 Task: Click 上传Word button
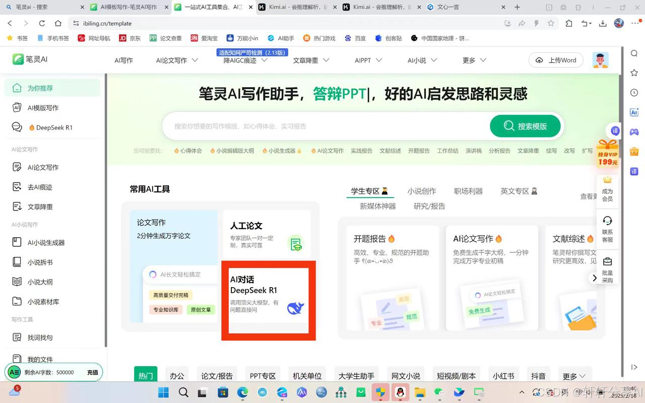556,60
